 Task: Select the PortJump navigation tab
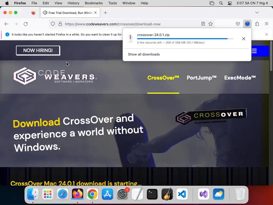tap(202, 78)
